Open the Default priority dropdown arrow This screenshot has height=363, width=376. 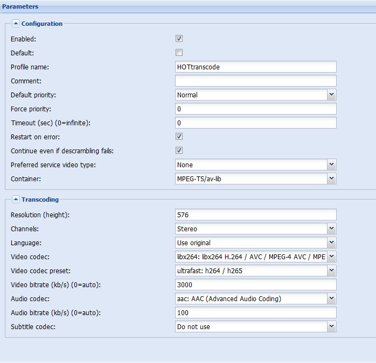331,95
